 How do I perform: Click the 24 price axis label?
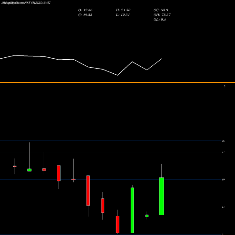pyautogui.click(x=223, y=152)
